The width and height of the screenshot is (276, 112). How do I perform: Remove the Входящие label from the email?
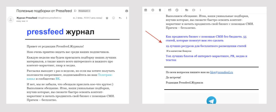(89, 11)
